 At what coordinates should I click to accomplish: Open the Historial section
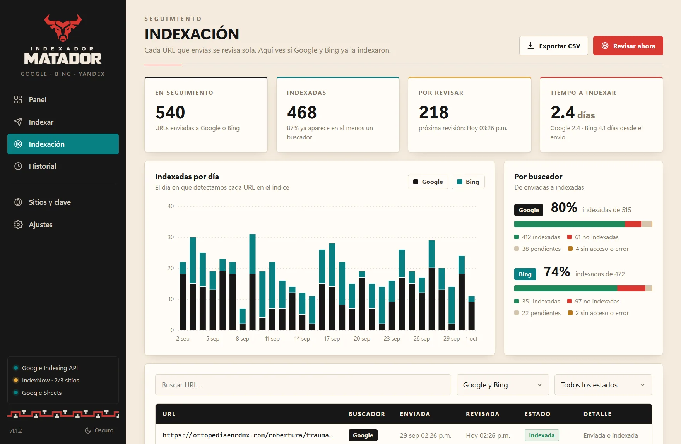(63, 166)
